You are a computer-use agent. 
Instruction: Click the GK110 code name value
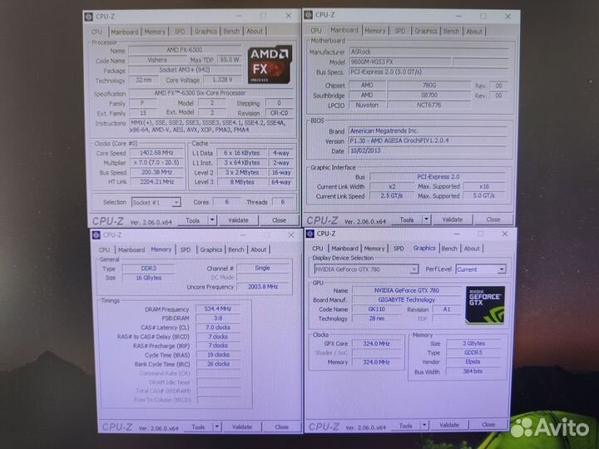[377, 308]
